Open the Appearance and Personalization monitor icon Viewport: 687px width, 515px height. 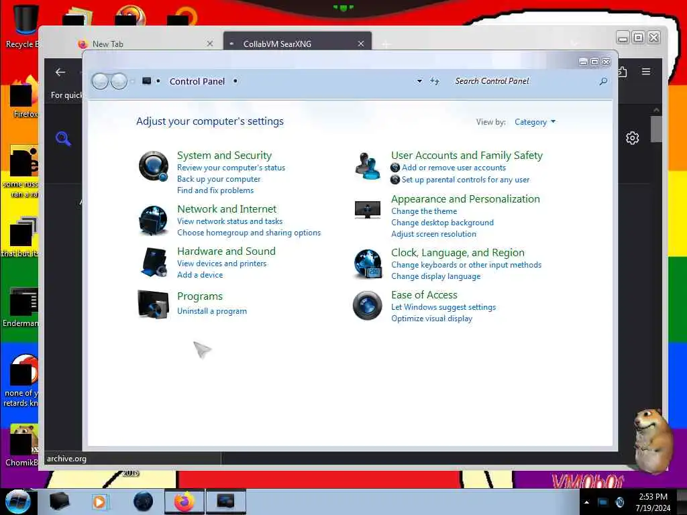pyautogui.click(x=368, y=209)
